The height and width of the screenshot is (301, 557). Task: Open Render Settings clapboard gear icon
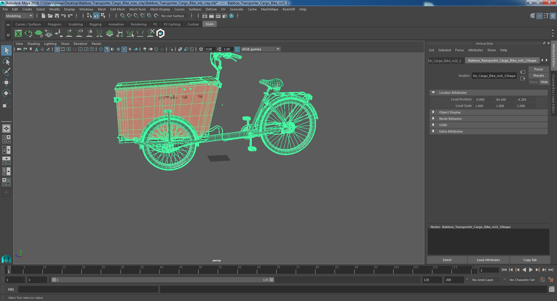(225, 16)
